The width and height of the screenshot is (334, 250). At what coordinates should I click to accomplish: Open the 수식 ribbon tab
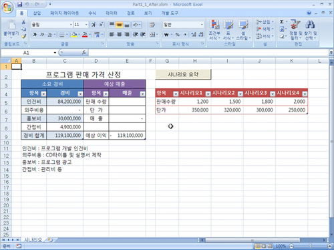point(92,13)
